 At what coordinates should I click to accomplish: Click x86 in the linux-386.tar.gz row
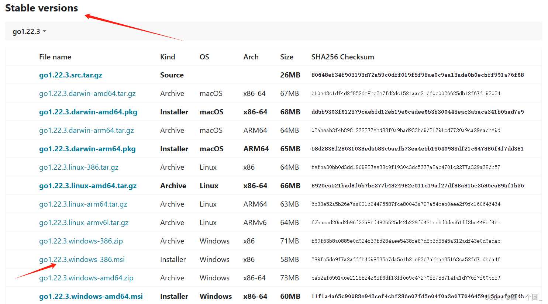[249, 167]
